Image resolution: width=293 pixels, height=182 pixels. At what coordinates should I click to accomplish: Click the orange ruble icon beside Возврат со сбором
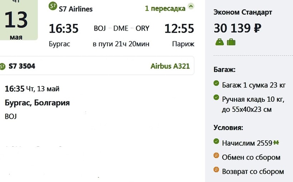pyautogui.click(x=216, y=170)
